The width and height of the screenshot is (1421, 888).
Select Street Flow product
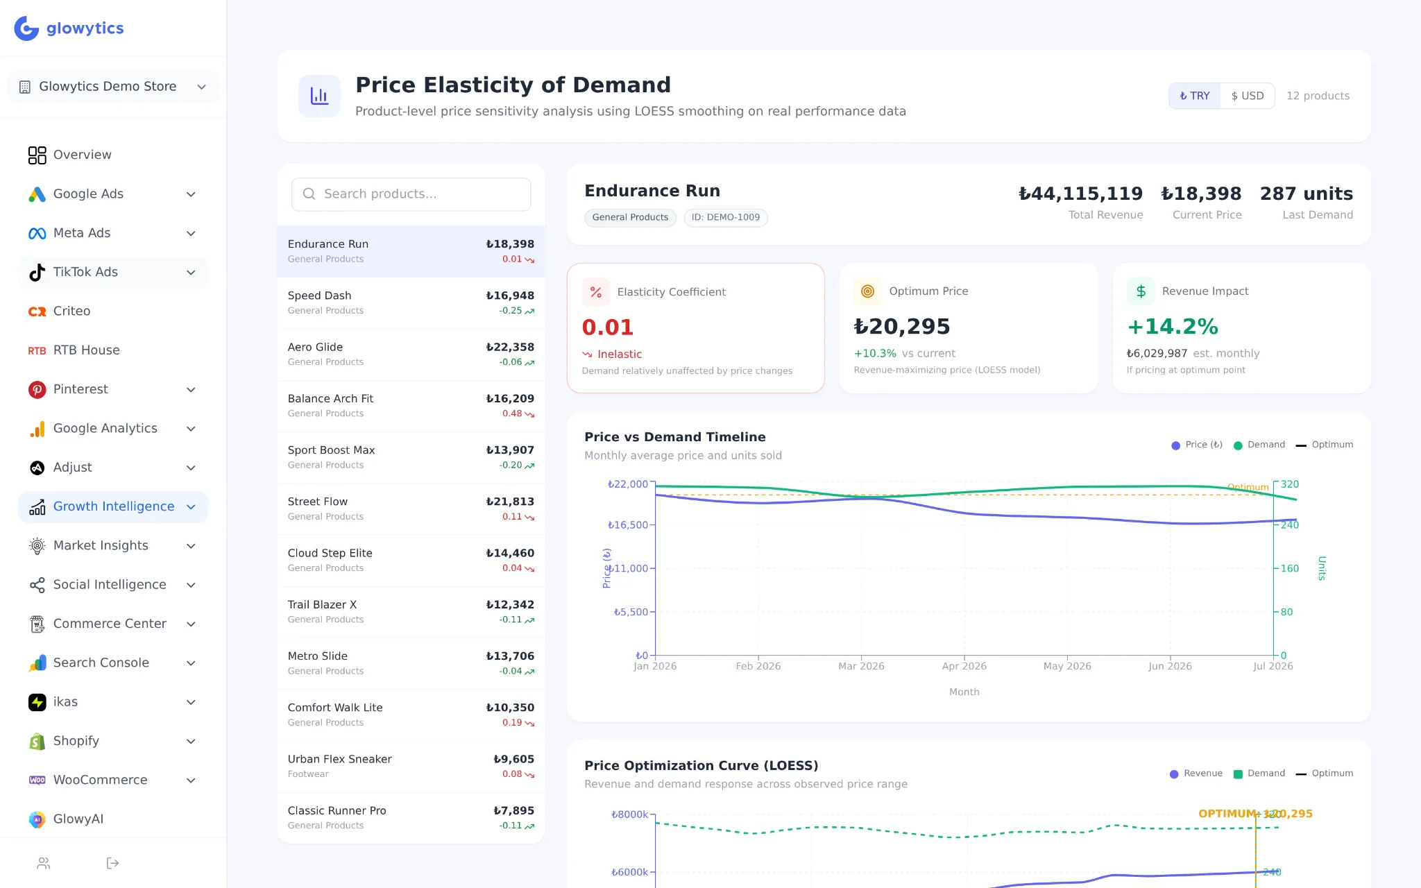click(x=411, y=509)
